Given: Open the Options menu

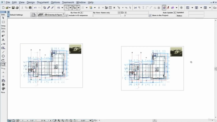Looking at the screenshot, I should click(x=55, y=2).
